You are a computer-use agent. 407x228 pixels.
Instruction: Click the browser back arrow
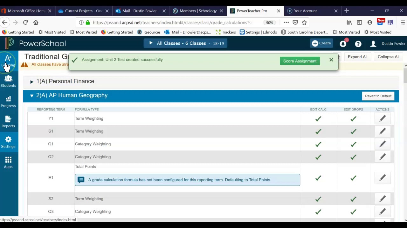tap(4, 22)
